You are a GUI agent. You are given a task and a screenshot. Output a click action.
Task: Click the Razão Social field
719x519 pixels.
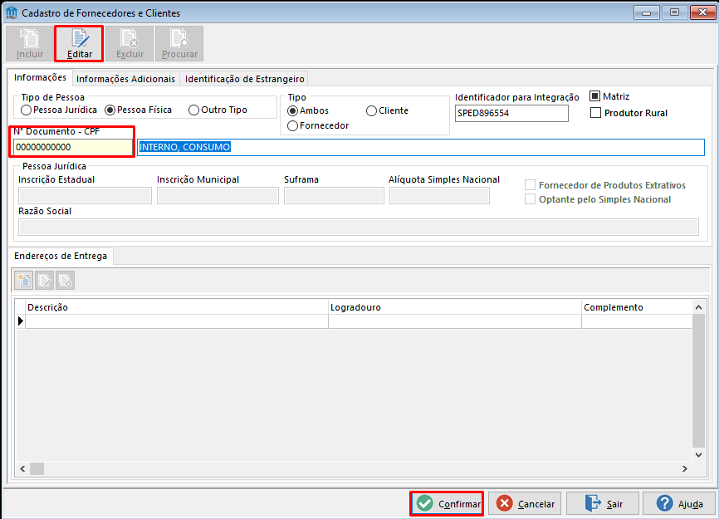point(359,227)
